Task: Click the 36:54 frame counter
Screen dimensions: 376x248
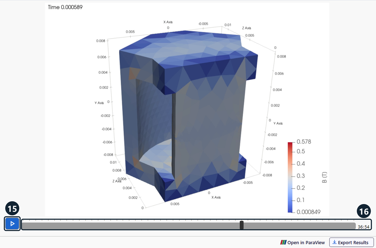Action: [363, 227]
